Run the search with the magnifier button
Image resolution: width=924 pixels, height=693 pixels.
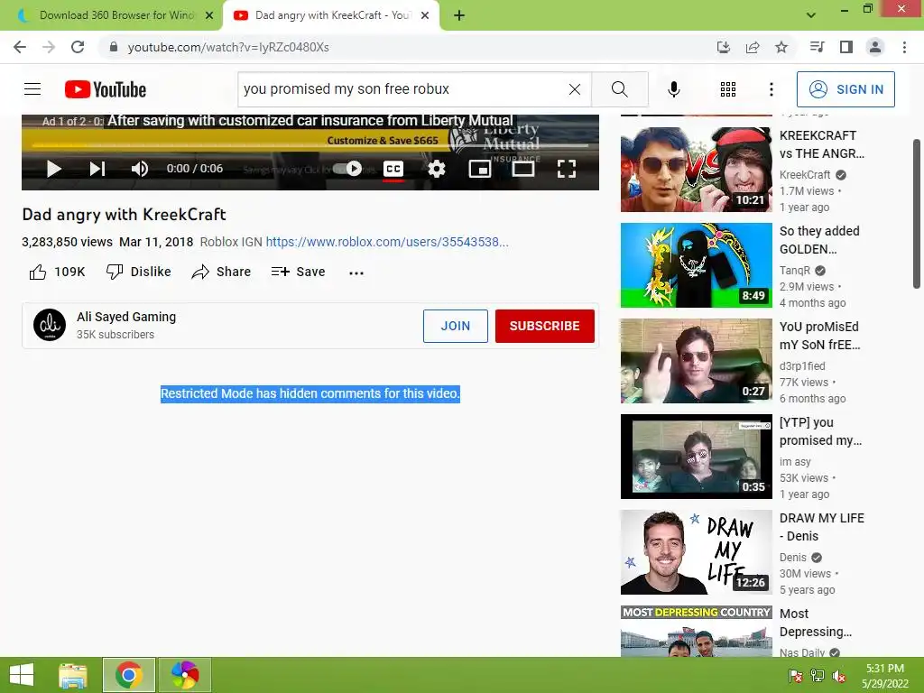pos(619,89)
